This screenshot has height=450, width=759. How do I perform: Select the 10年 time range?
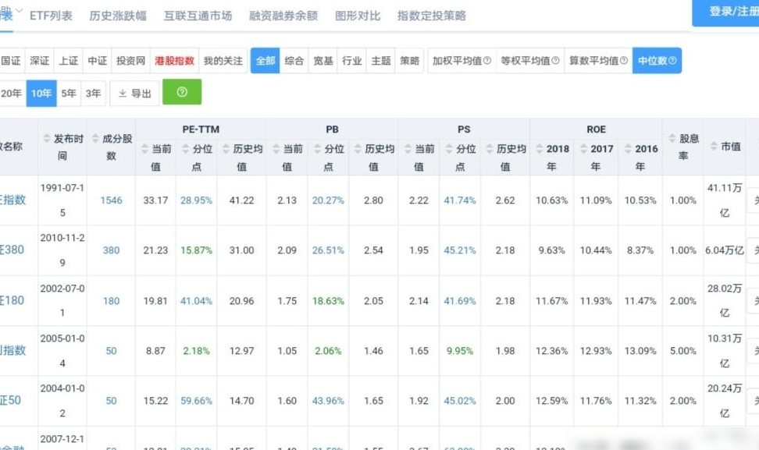point(41,94)
